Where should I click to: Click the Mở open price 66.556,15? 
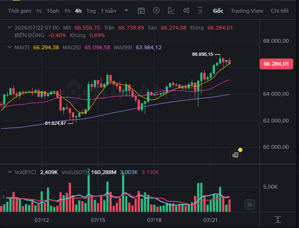87,28
